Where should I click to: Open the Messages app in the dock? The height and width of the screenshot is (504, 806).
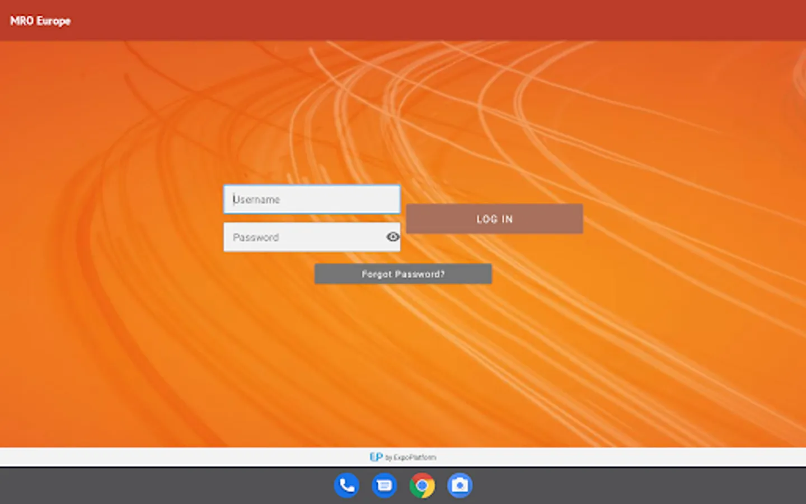[x=385, y=486]
